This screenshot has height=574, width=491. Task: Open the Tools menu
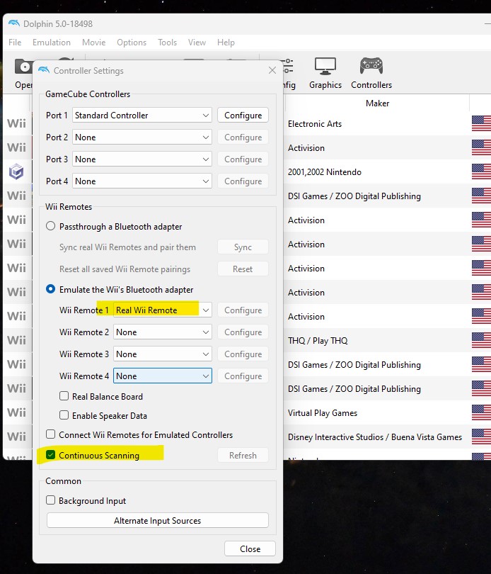coord(167,43)
